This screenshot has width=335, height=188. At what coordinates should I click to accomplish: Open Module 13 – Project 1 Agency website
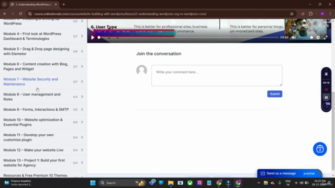34,162
